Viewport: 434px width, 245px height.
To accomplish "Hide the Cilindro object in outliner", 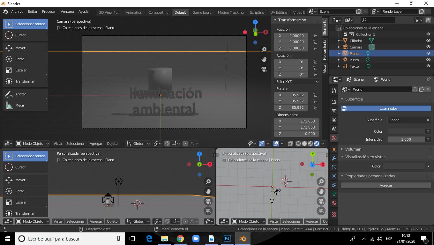I will pos(428,41).
